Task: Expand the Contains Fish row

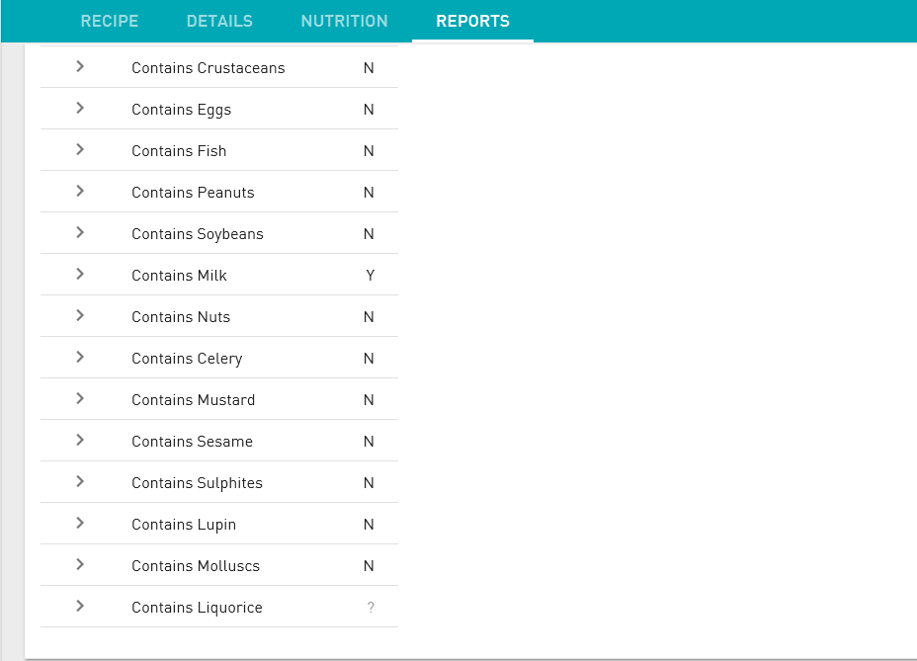Action: click(x=79, y=150)
